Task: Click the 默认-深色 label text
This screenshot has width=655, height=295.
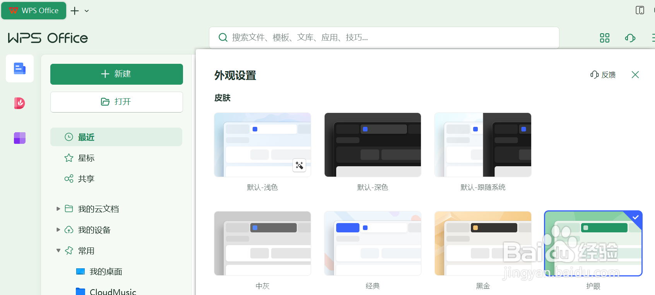Action: (373, 188)
